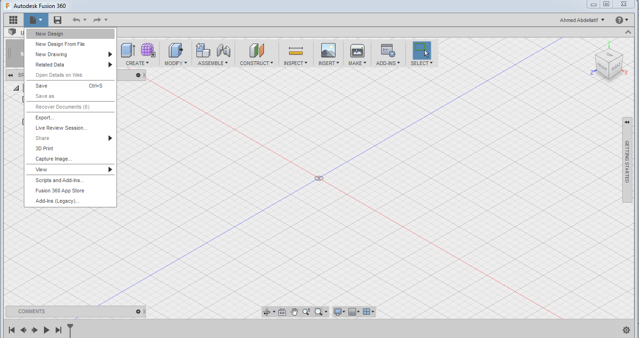639x338 pixels.
Task: Expand the Getting Started panel arrows
Action: 627,122
